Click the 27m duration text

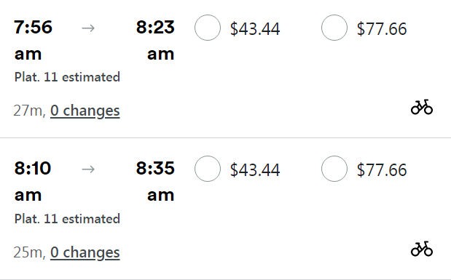pyautogui.click(x=29, y=111)
